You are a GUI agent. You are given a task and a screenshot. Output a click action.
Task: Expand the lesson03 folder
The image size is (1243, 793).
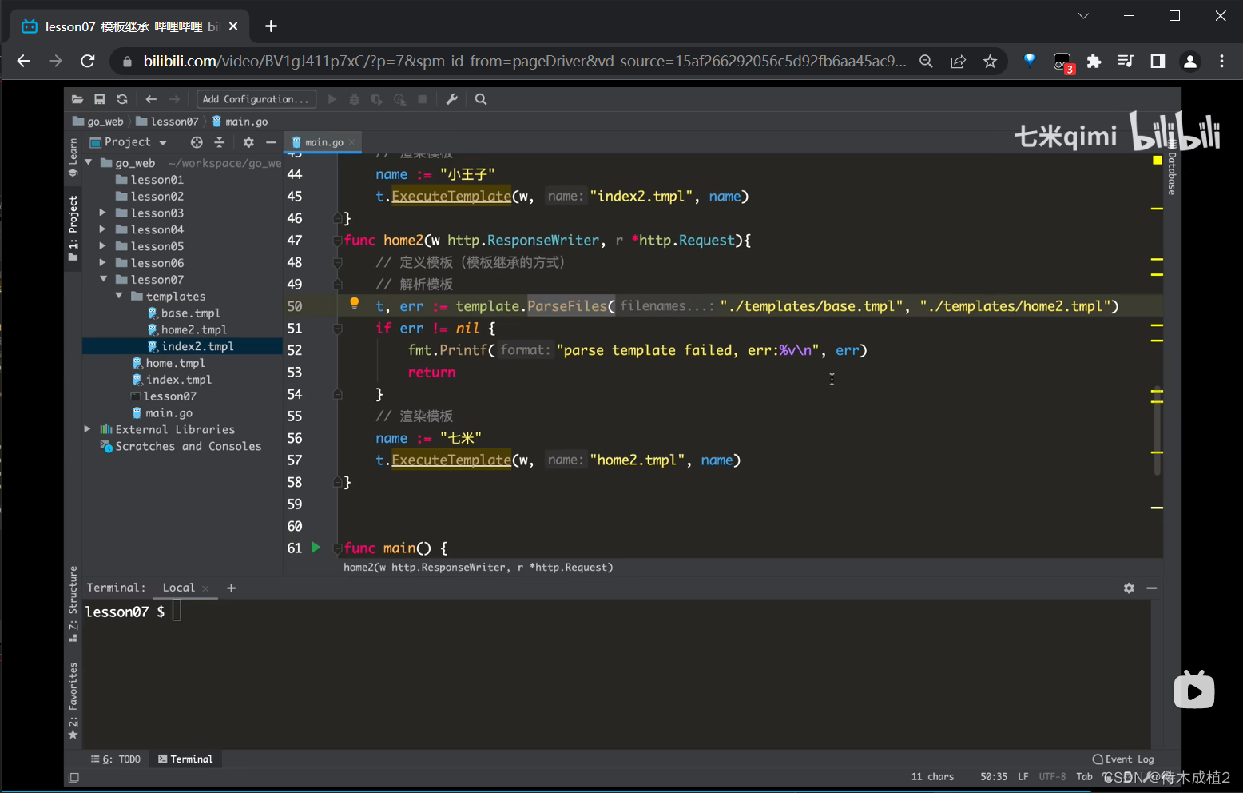(x=103, y=213)
